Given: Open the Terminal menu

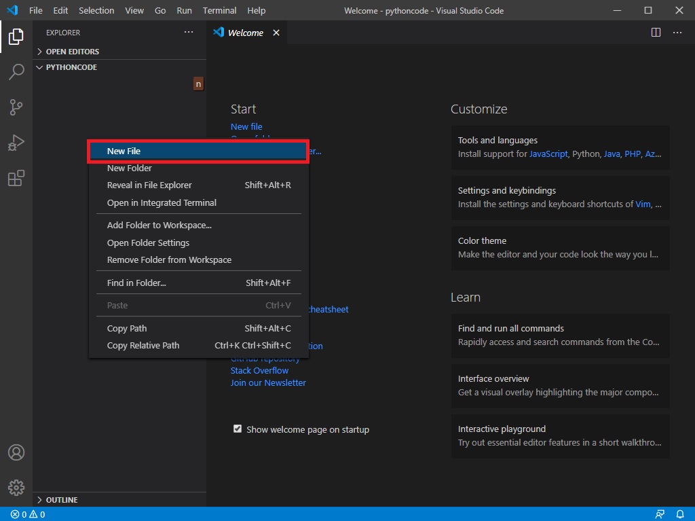Looking at the screenshot, I should coord(219,10).
